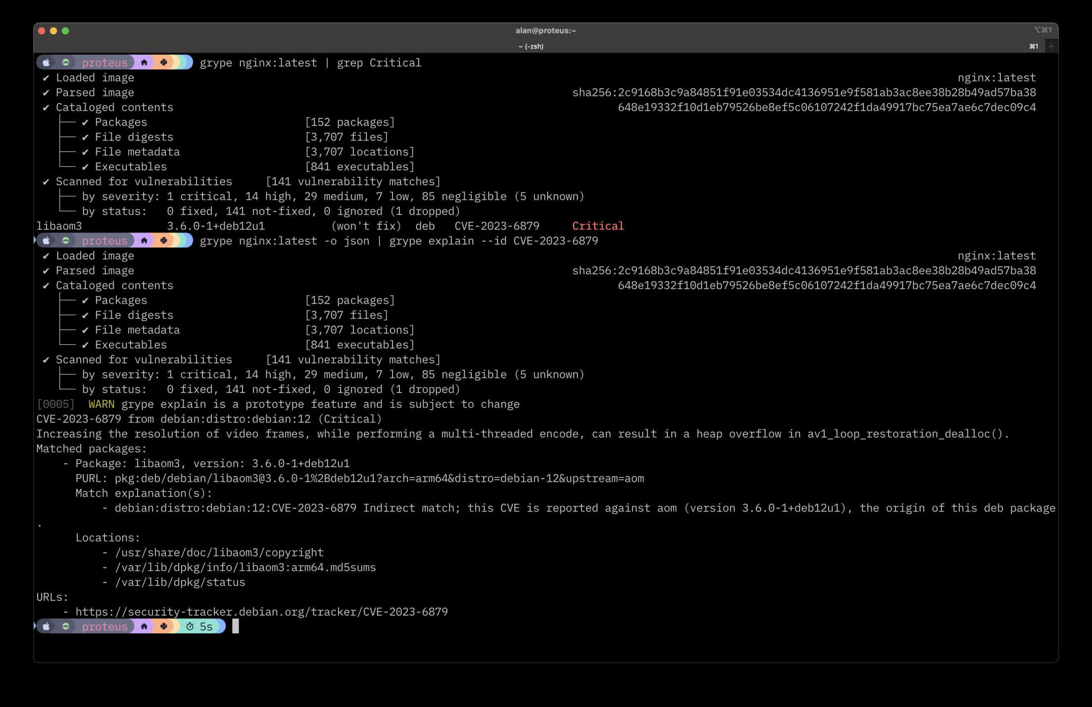Click 'proteus' hostname in the first prompt line
Screen dimensions: 1092x707
click(104, 62)
